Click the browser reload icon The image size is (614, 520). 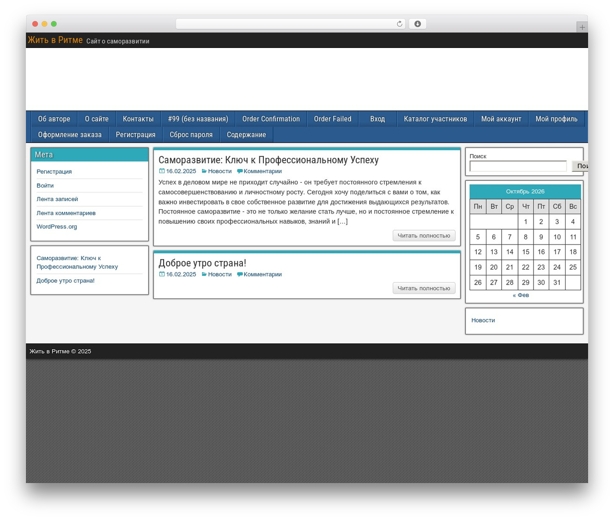(399, 24)
